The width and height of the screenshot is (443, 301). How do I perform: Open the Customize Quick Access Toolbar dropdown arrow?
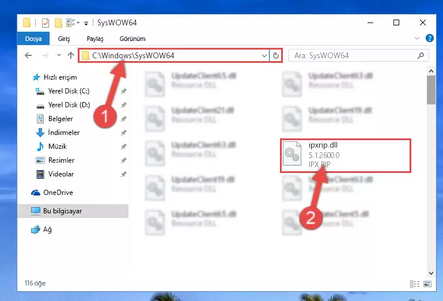[x=86, y=23]
